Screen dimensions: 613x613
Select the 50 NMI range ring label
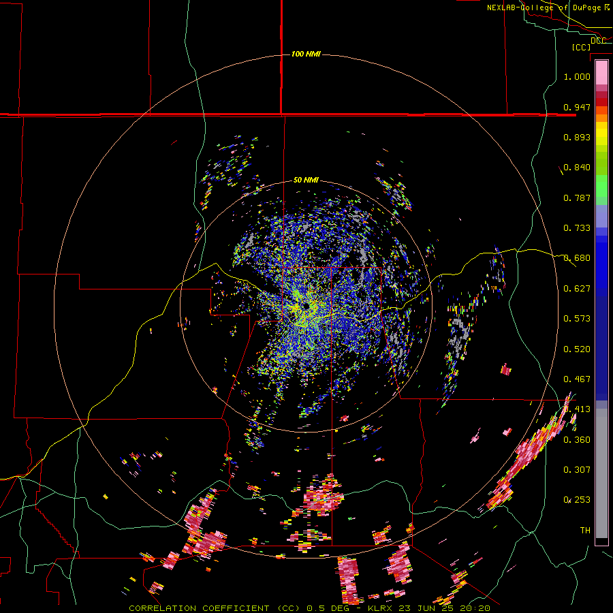click(x=306, y=180)
